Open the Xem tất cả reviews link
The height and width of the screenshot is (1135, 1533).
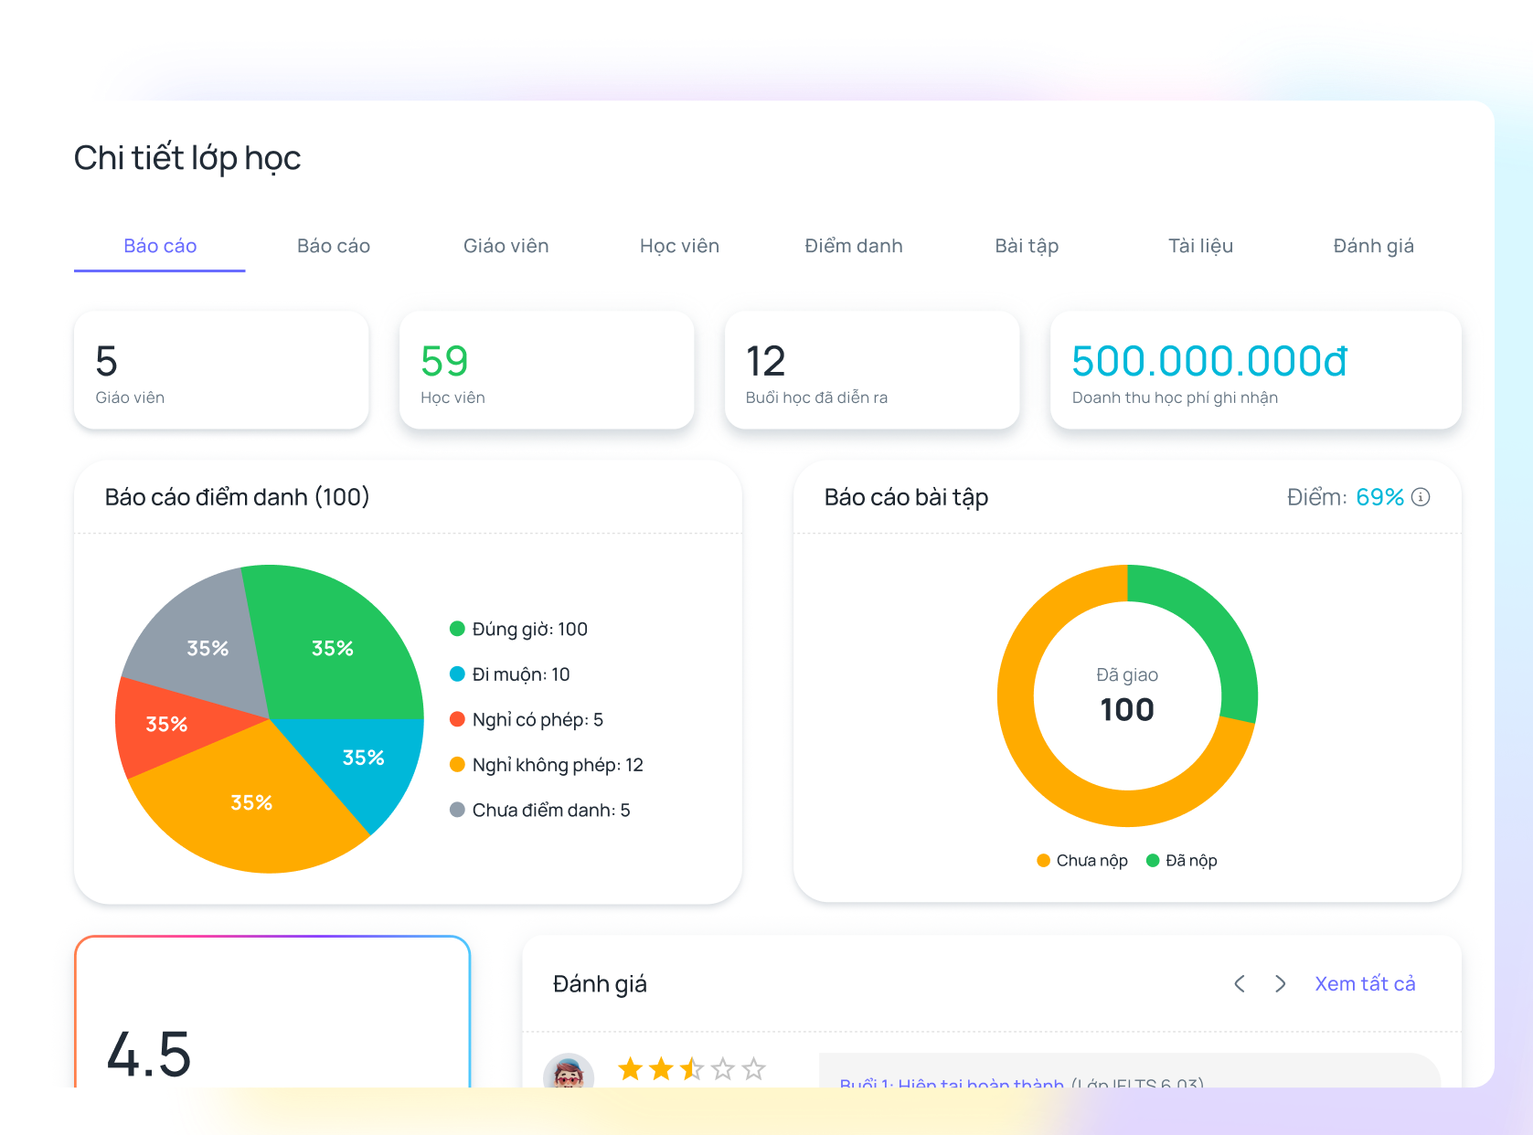click(x=1365, y=983)
